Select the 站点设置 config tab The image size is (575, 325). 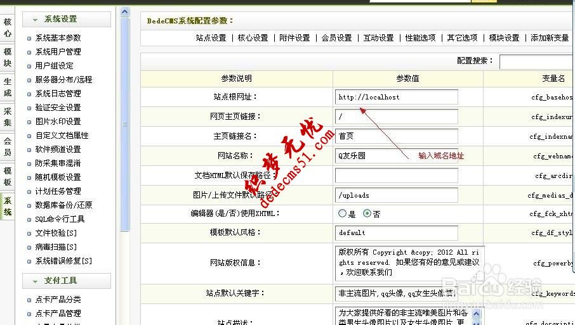pyautogui.click(x=211, y=38)
